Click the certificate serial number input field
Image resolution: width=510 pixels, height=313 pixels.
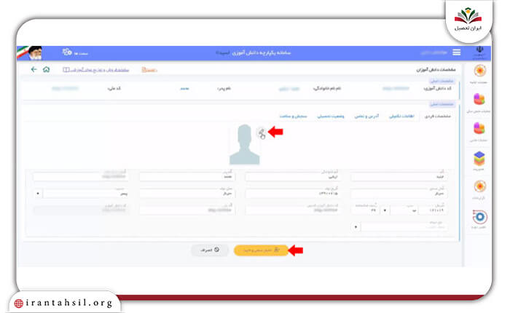tap(433, 210)
